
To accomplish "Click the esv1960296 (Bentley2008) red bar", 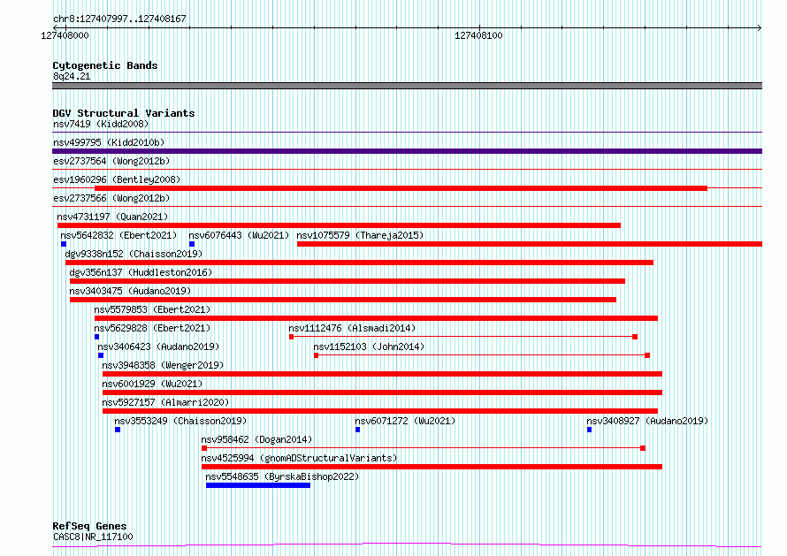I will pyautogui.click(x=401, y=188).
